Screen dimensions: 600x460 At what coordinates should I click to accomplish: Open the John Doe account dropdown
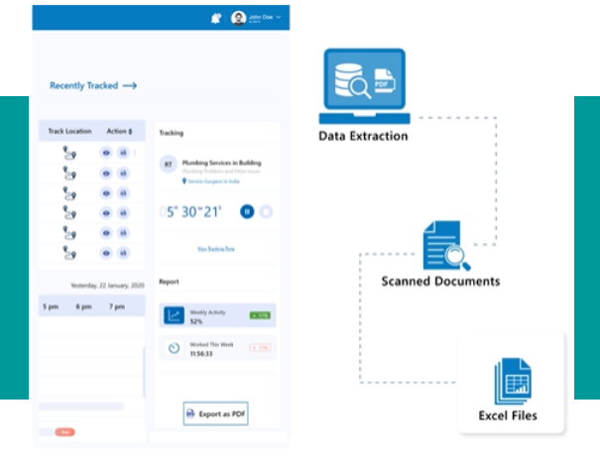pos(279,18)
